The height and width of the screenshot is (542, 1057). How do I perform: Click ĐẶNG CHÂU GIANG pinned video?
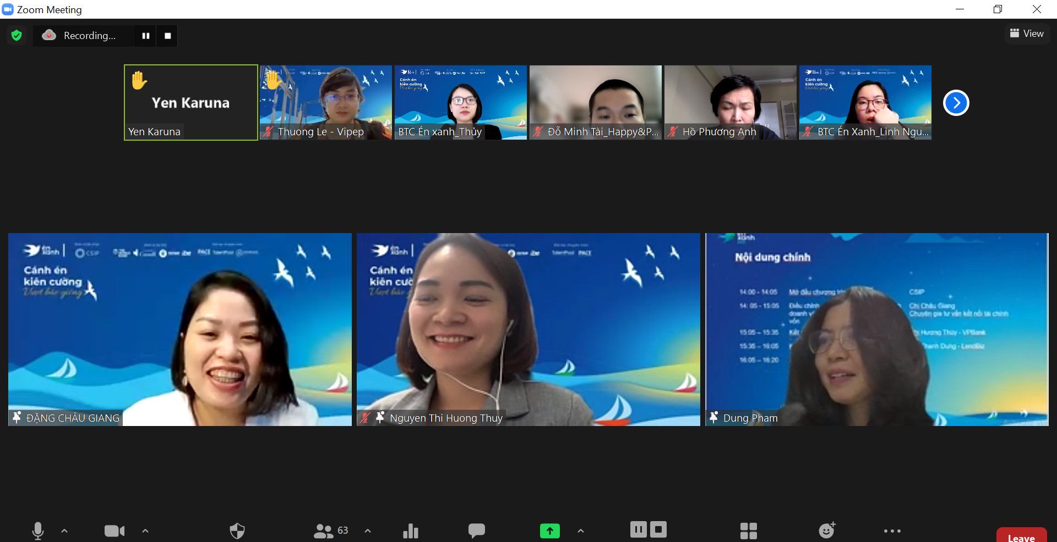click(x=180, y=329)
